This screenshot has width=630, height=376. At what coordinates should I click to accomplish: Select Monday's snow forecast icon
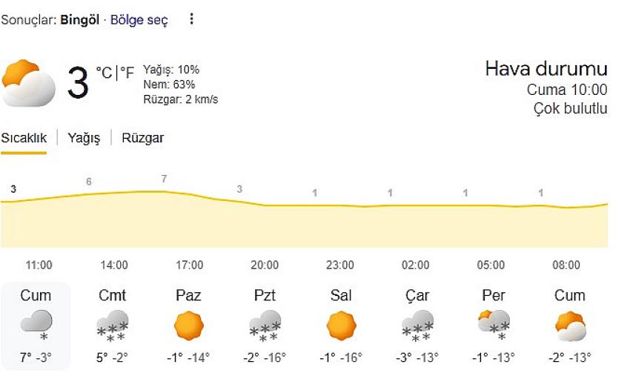265,326
